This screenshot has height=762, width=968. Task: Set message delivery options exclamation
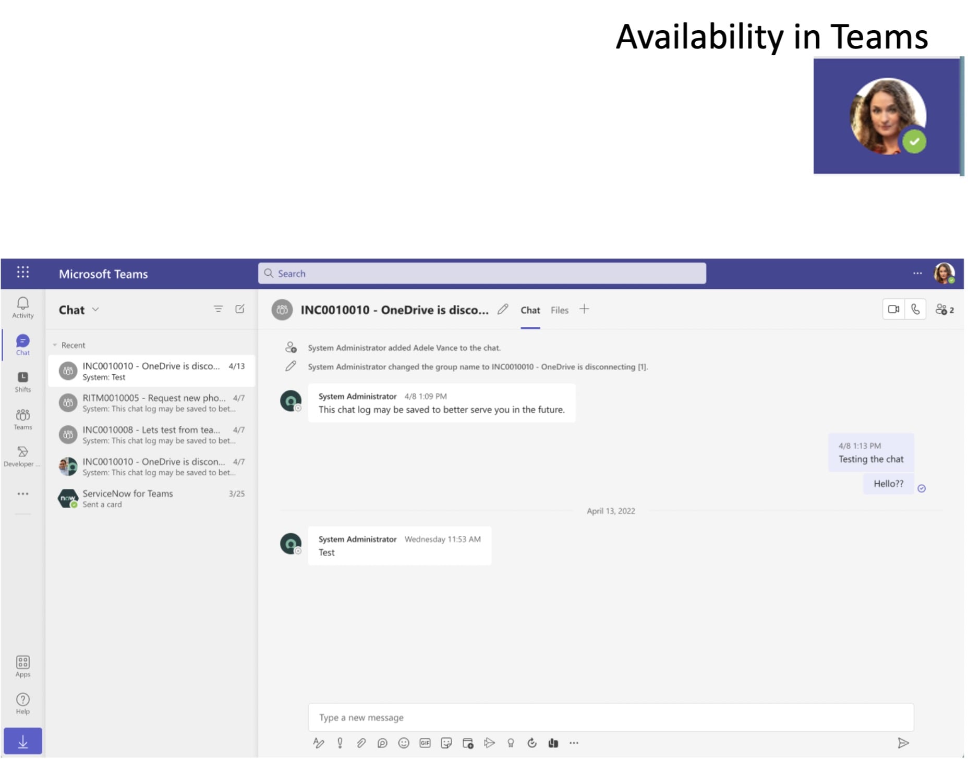point(340,743)
